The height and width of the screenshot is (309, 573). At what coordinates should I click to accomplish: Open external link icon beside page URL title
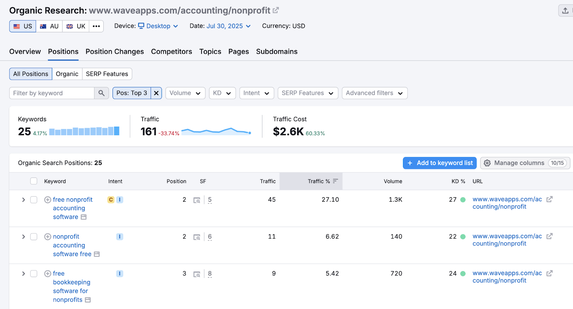(x=275, y=10)
